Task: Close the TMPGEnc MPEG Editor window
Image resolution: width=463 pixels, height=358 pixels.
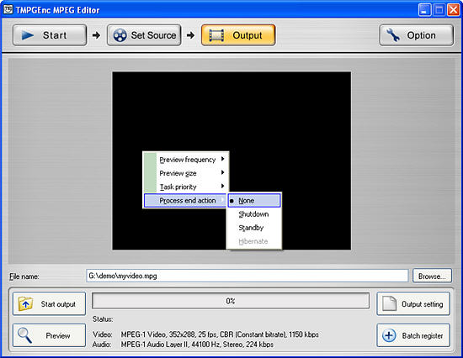Action: point(453,10)
